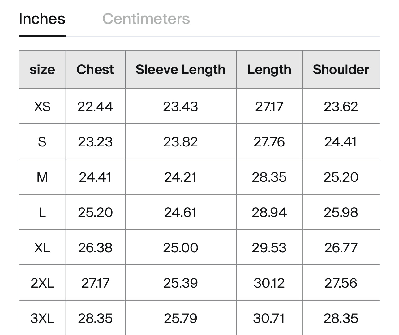Viewport: 399px width, 335px height.
Task: Click the Length column header
Action: [269, 69]
